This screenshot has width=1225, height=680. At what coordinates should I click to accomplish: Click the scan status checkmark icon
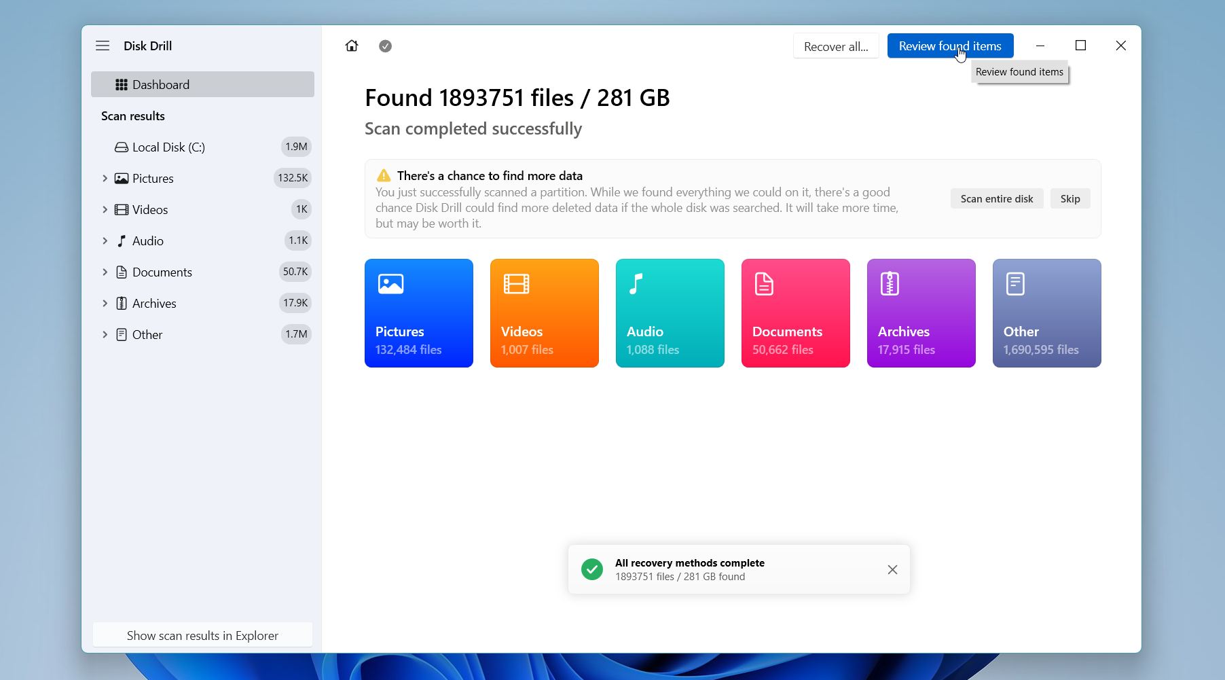[385, 46]
